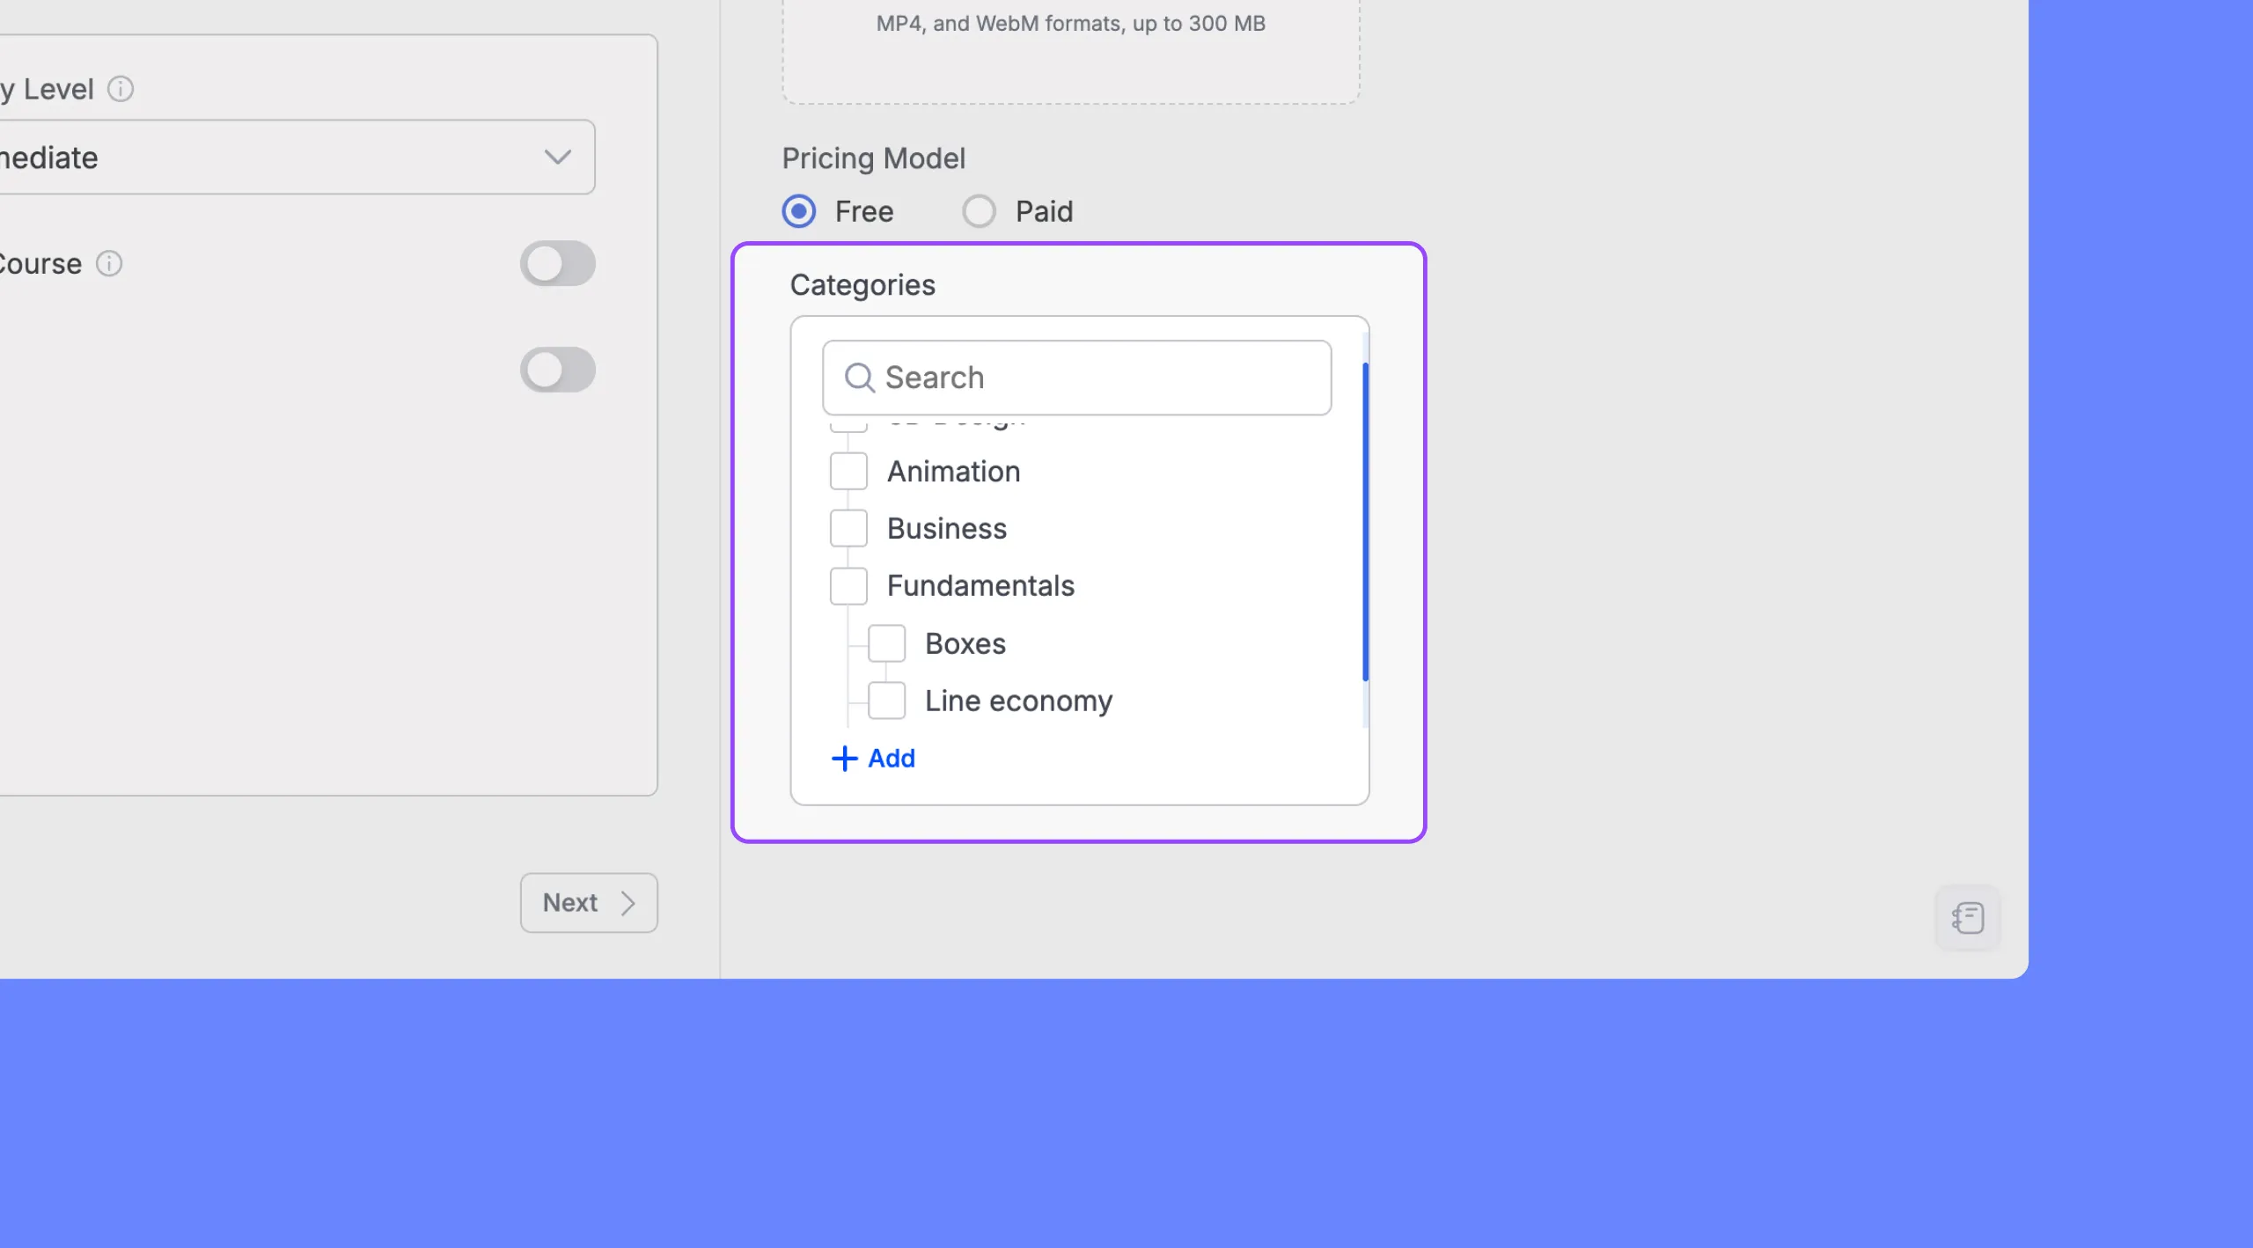Click the plus icon beside Add
The height and width of the screenshot is (1248, 2253).
point(844,759)
